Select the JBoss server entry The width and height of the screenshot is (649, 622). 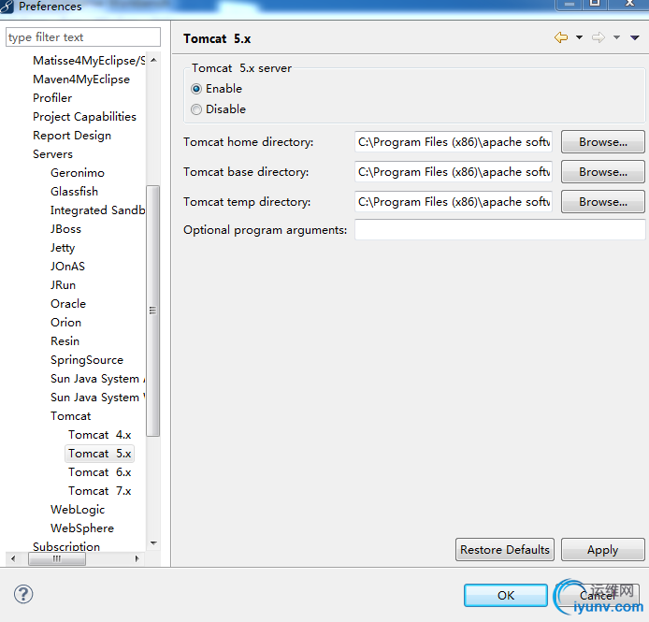[x=65, y=229]
